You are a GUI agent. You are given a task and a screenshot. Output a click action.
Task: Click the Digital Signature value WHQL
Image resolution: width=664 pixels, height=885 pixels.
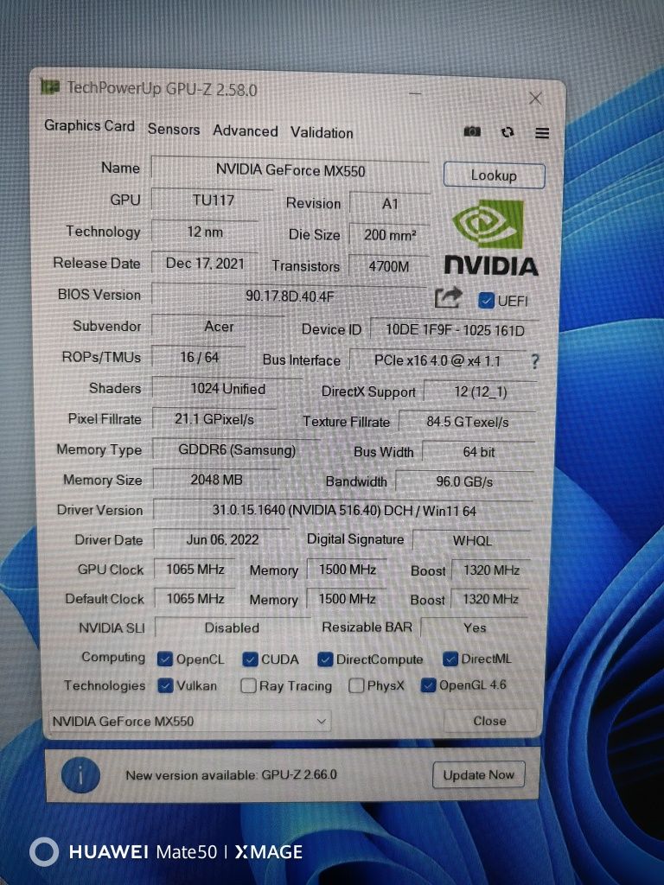click(x=472, y=541)
